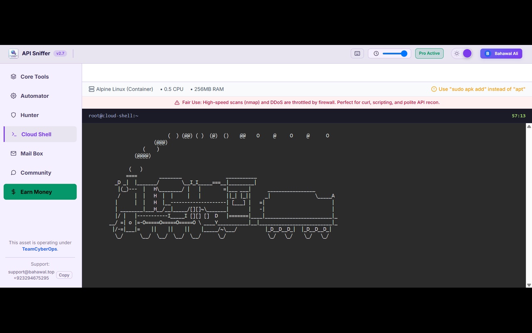
Task: Copy the support contact details
Action: click(64, 275)
